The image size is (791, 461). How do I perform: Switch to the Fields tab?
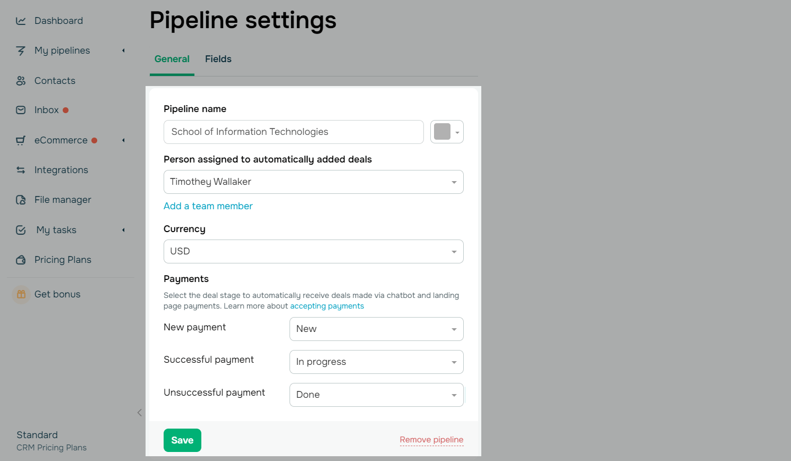tap(218, 59)
